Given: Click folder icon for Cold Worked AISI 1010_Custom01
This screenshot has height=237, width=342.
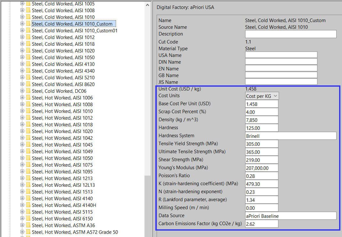Looking at the screenshot, I should pyautogui.click(x=28, y=31).
